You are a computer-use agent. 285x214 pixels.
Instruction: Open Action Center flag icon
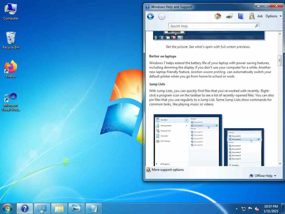[x=250, y=209]
